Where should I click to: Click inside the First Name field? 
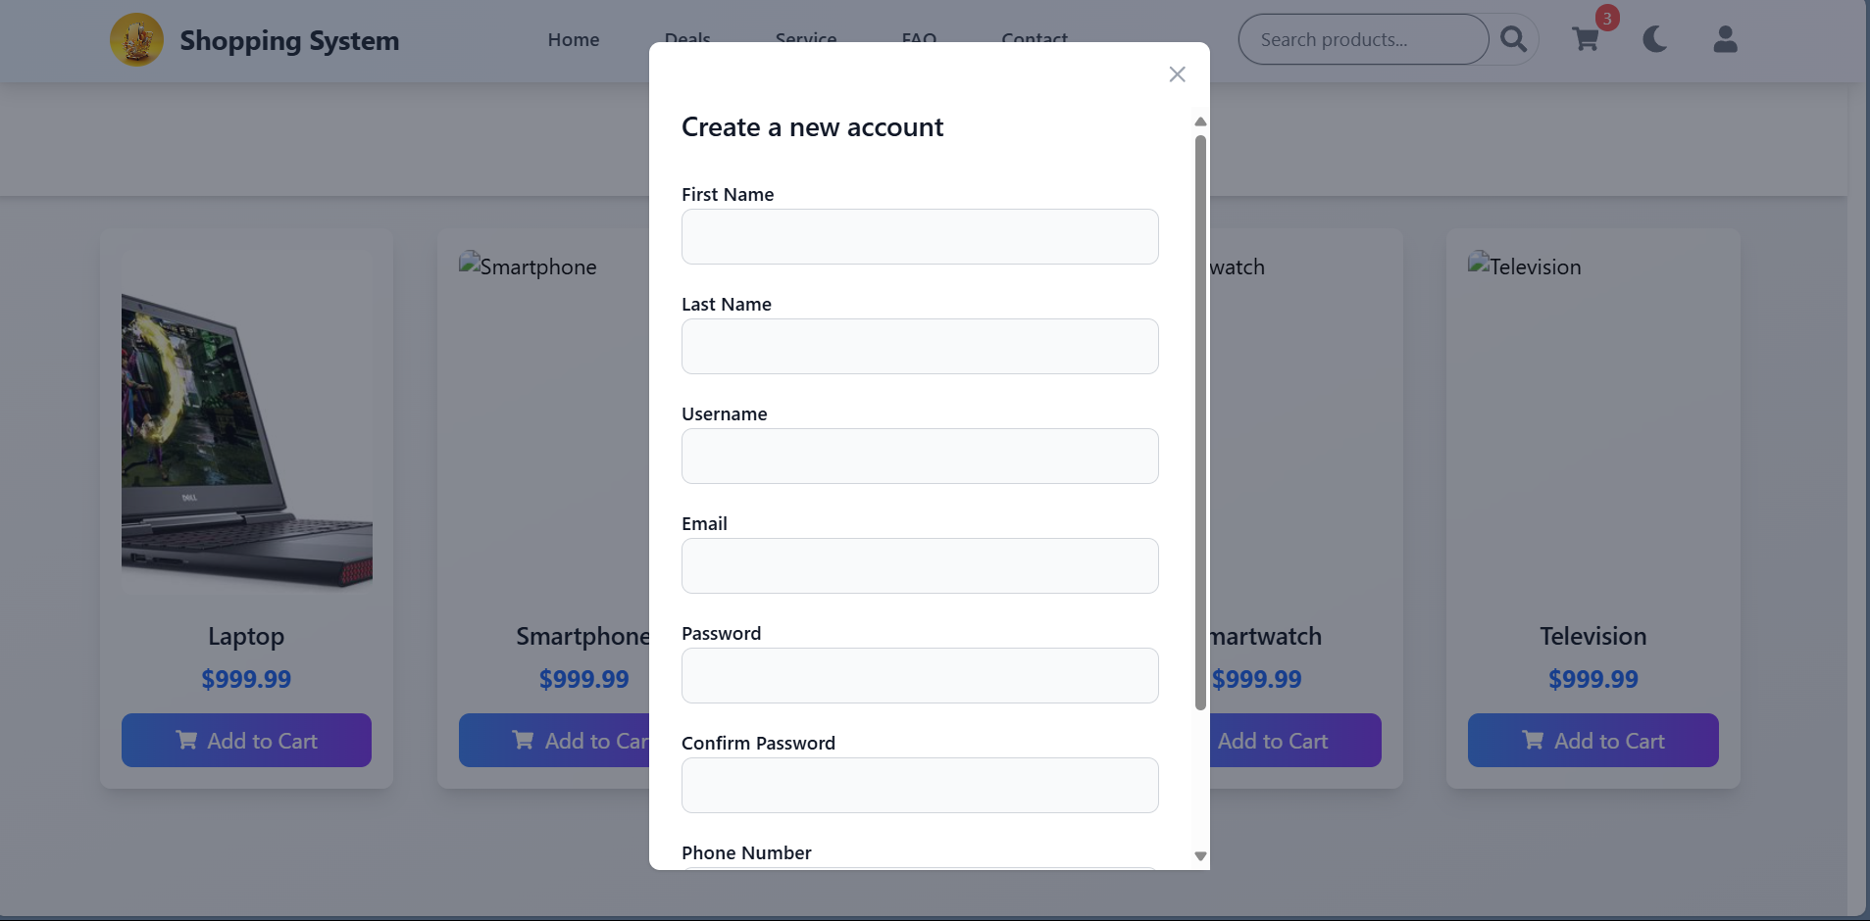coord(919,236)
